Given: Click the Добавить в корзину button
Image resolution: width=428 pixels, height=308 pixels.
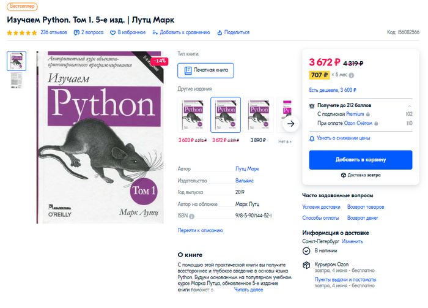Looking at the screenshot, I should (360, 160).
